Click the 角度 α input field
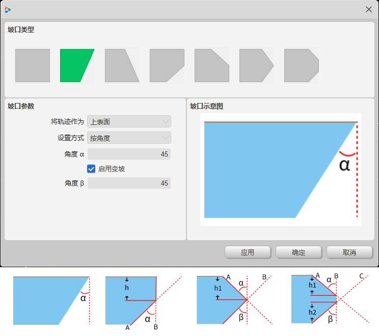 [129, 154]
